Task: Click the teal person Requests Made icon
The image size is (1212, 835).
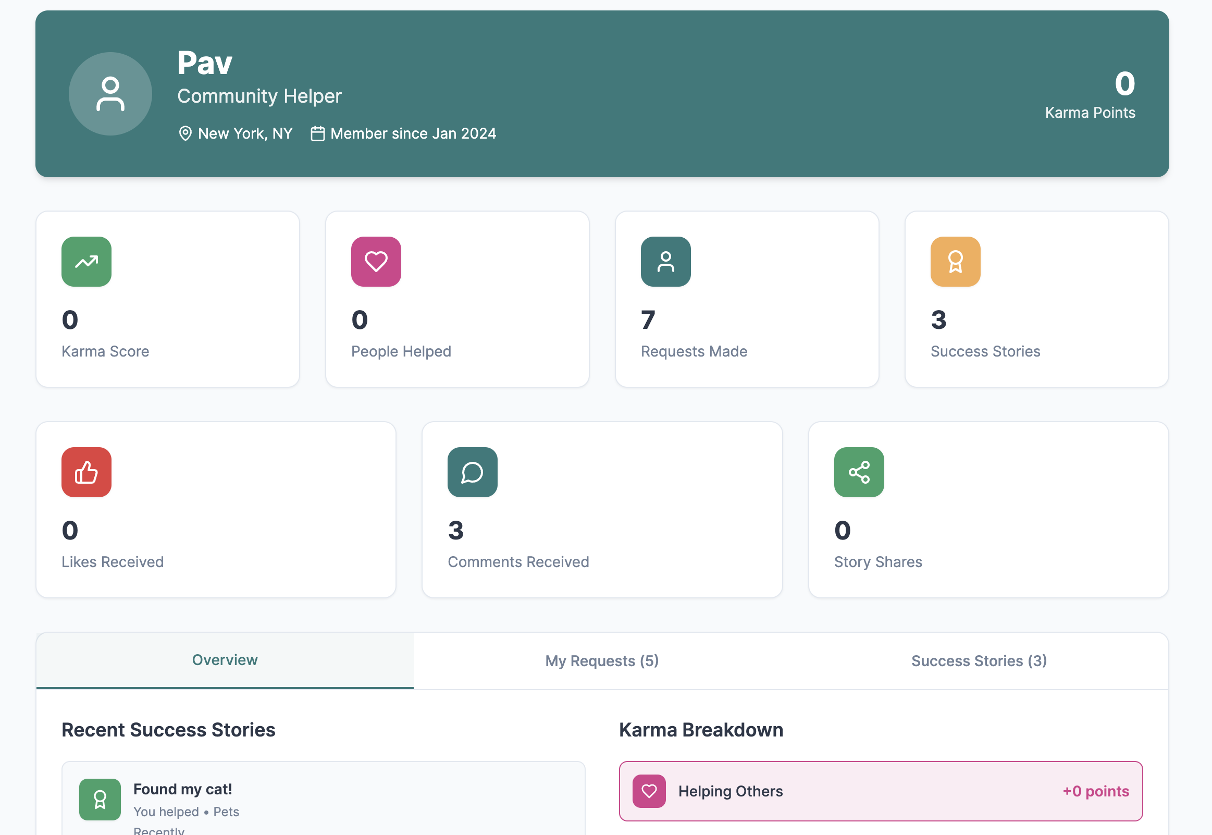Action: pos(665,262)
